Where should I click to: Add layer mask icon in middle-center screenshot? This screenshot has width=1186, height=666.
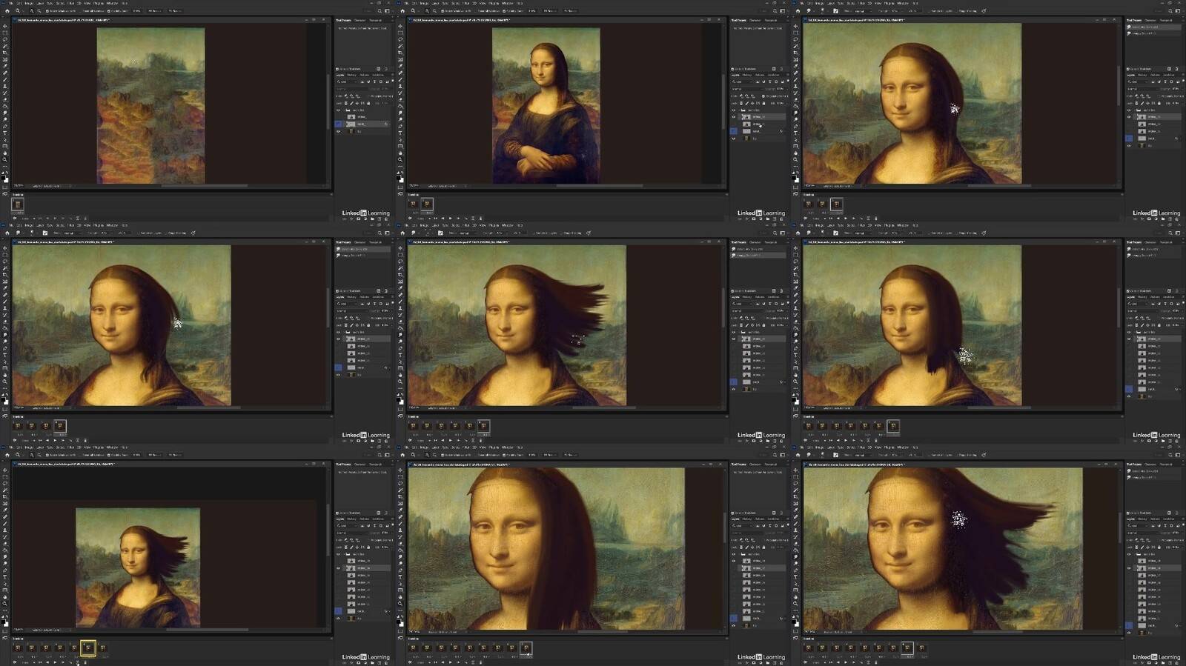pyautogui.click(x=754, y=441)
